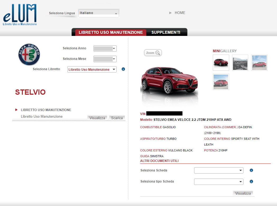Click the arrow icon before HOME
This screenshot has width=277, height=206.
(170, 13)
